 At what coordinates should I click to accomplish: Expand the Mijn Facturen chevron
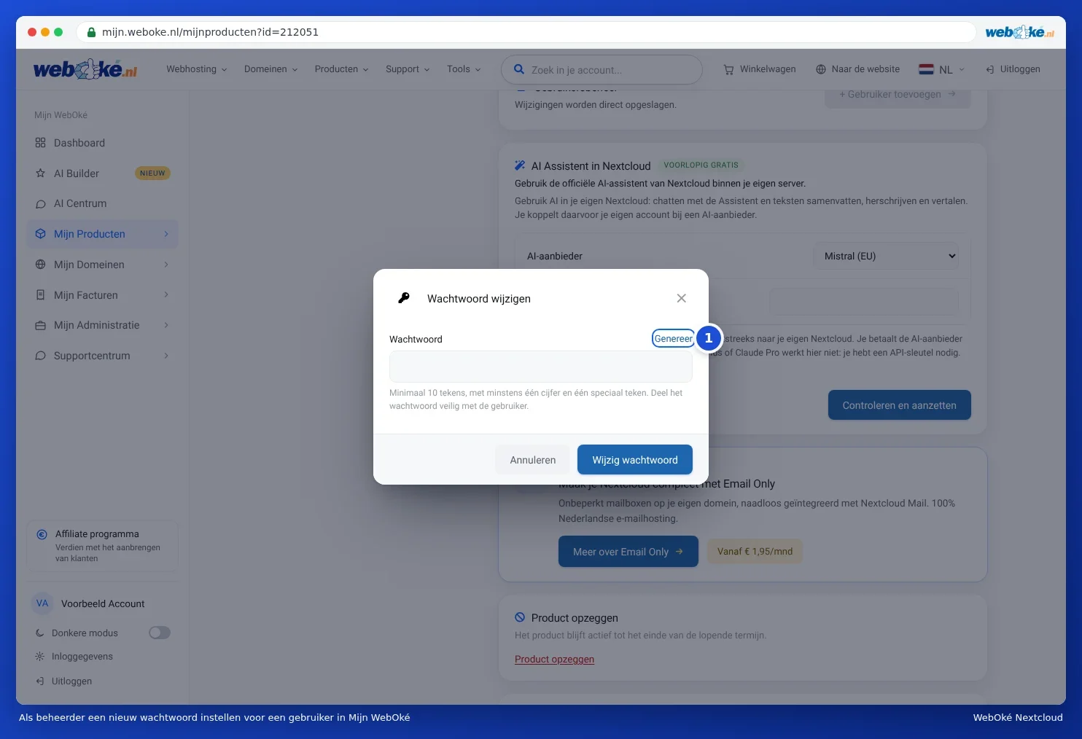click(x=166, y=295)
